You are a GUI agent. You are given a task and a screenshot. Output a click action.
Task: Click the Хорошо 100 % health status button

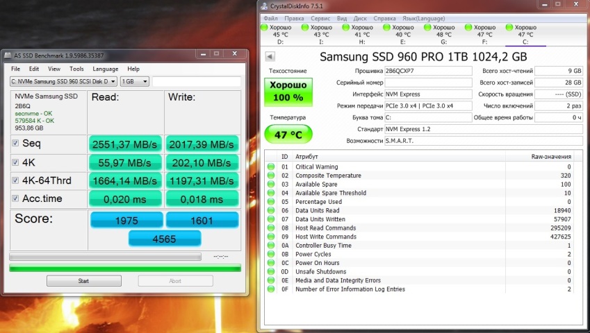288,92
